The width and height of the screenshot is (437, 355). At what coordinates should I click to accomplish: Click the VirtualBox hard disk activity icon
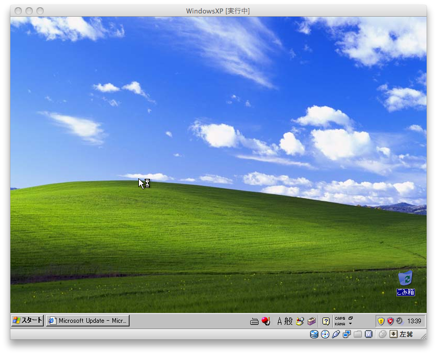click(x=314, y=334)
